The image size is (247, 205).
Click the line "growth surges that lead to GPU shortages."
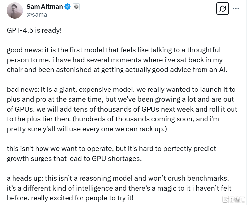(74, 159)
